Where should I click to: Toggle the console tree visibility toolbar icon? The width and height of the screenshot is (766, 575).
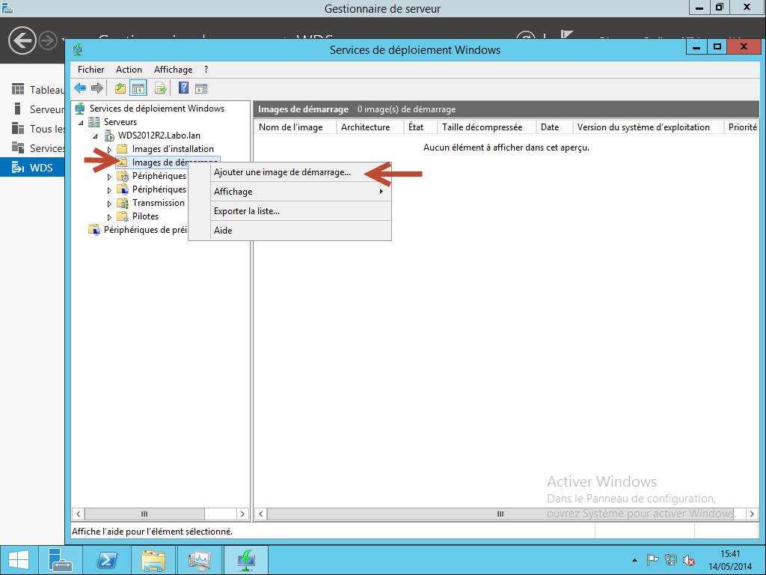click(138, 88)
